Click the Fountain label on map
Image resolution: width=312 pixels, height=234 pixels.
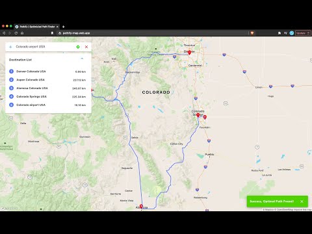coord(205,127)
